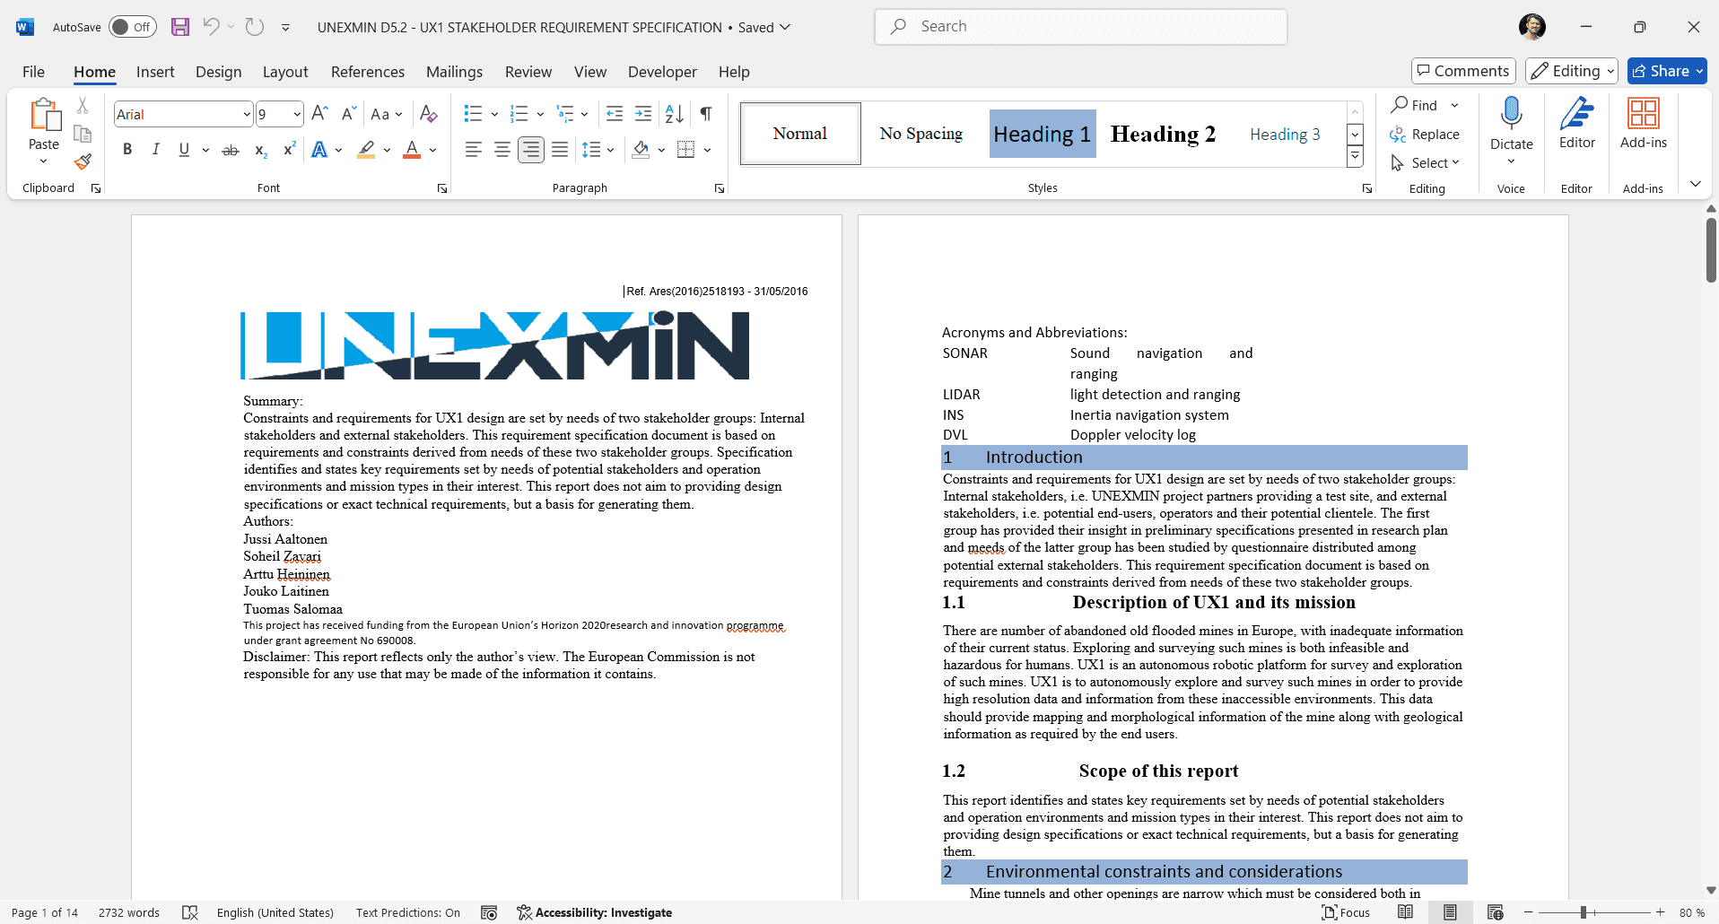This screenshot has width=1719, height=924.
Task: Open the Add-ins gallery
Action: click(1644, 124)
